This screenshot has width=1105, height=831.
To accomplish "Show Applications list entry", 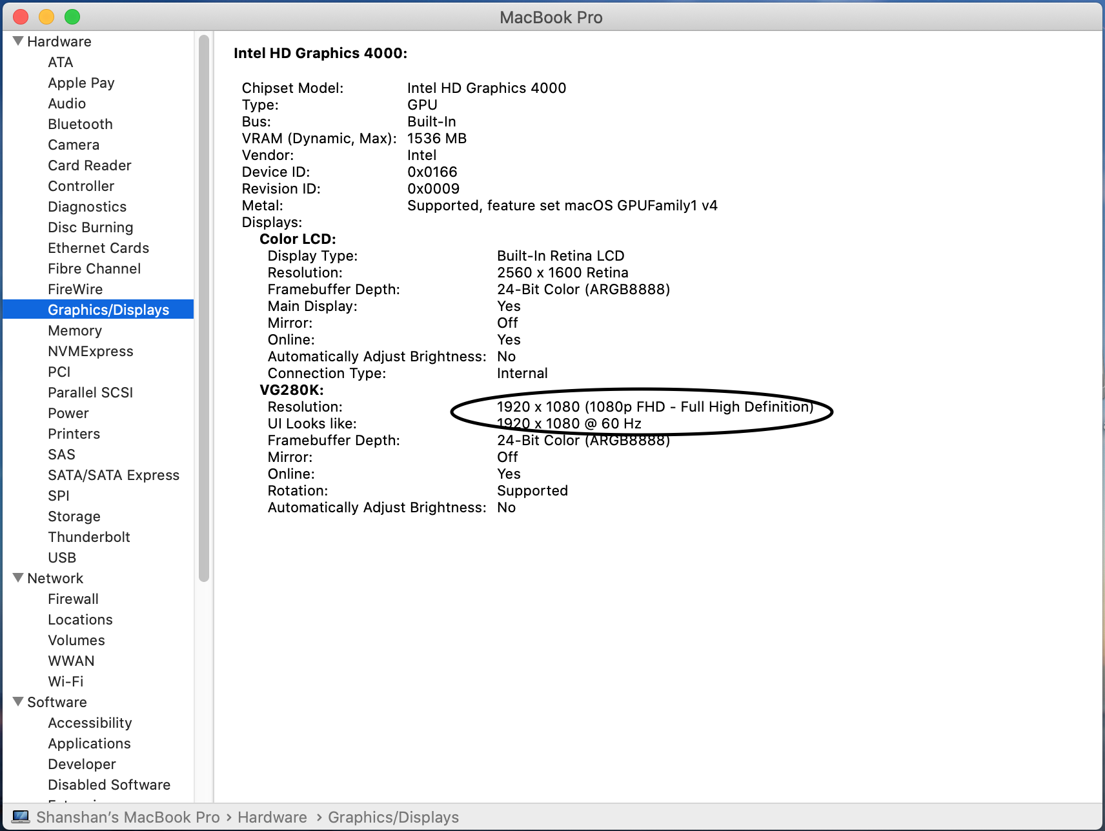I will pos(90,743).
